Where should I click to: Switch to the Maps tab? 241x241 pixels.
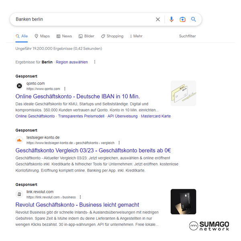(x=42, y=36)
